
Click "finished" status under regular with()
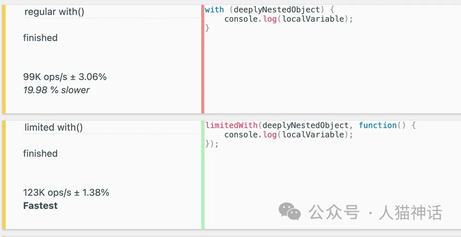[x=40, y=38]
